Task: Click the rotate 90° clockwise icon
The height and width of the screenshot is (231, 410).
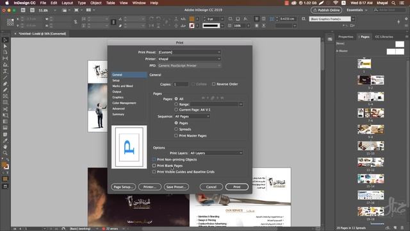Action: [x=151, y=19]
